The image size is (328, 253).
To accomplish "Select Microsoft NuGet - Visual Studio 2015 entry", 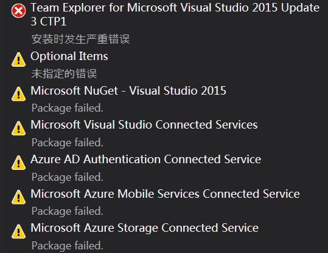I will pos(128,90).
